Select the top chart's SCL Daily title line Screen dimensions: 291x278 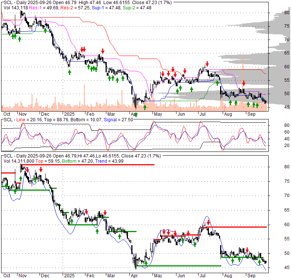point(88,3)
